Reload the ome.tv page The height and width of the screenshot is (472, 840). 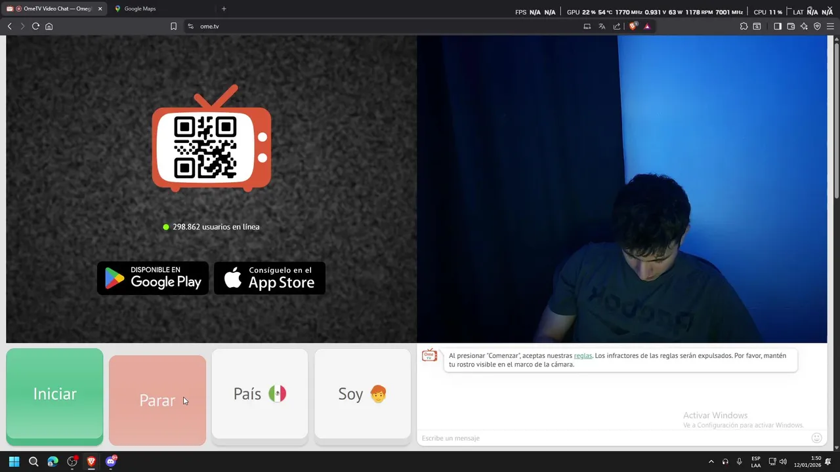point(35,26)
